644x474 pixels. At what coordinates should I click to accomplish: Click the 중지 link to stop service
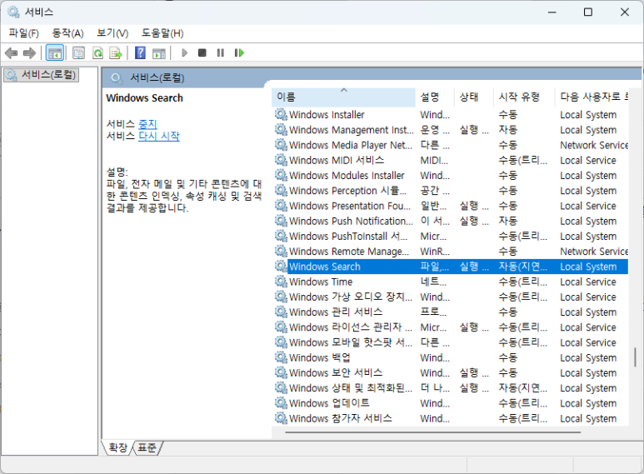point(147,123)
